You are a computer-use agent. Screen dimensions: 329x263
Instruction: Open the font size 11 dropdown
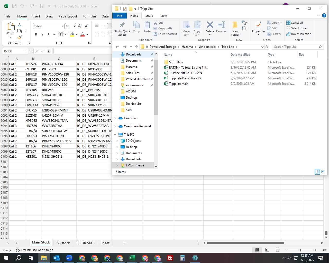pos(74,26)
